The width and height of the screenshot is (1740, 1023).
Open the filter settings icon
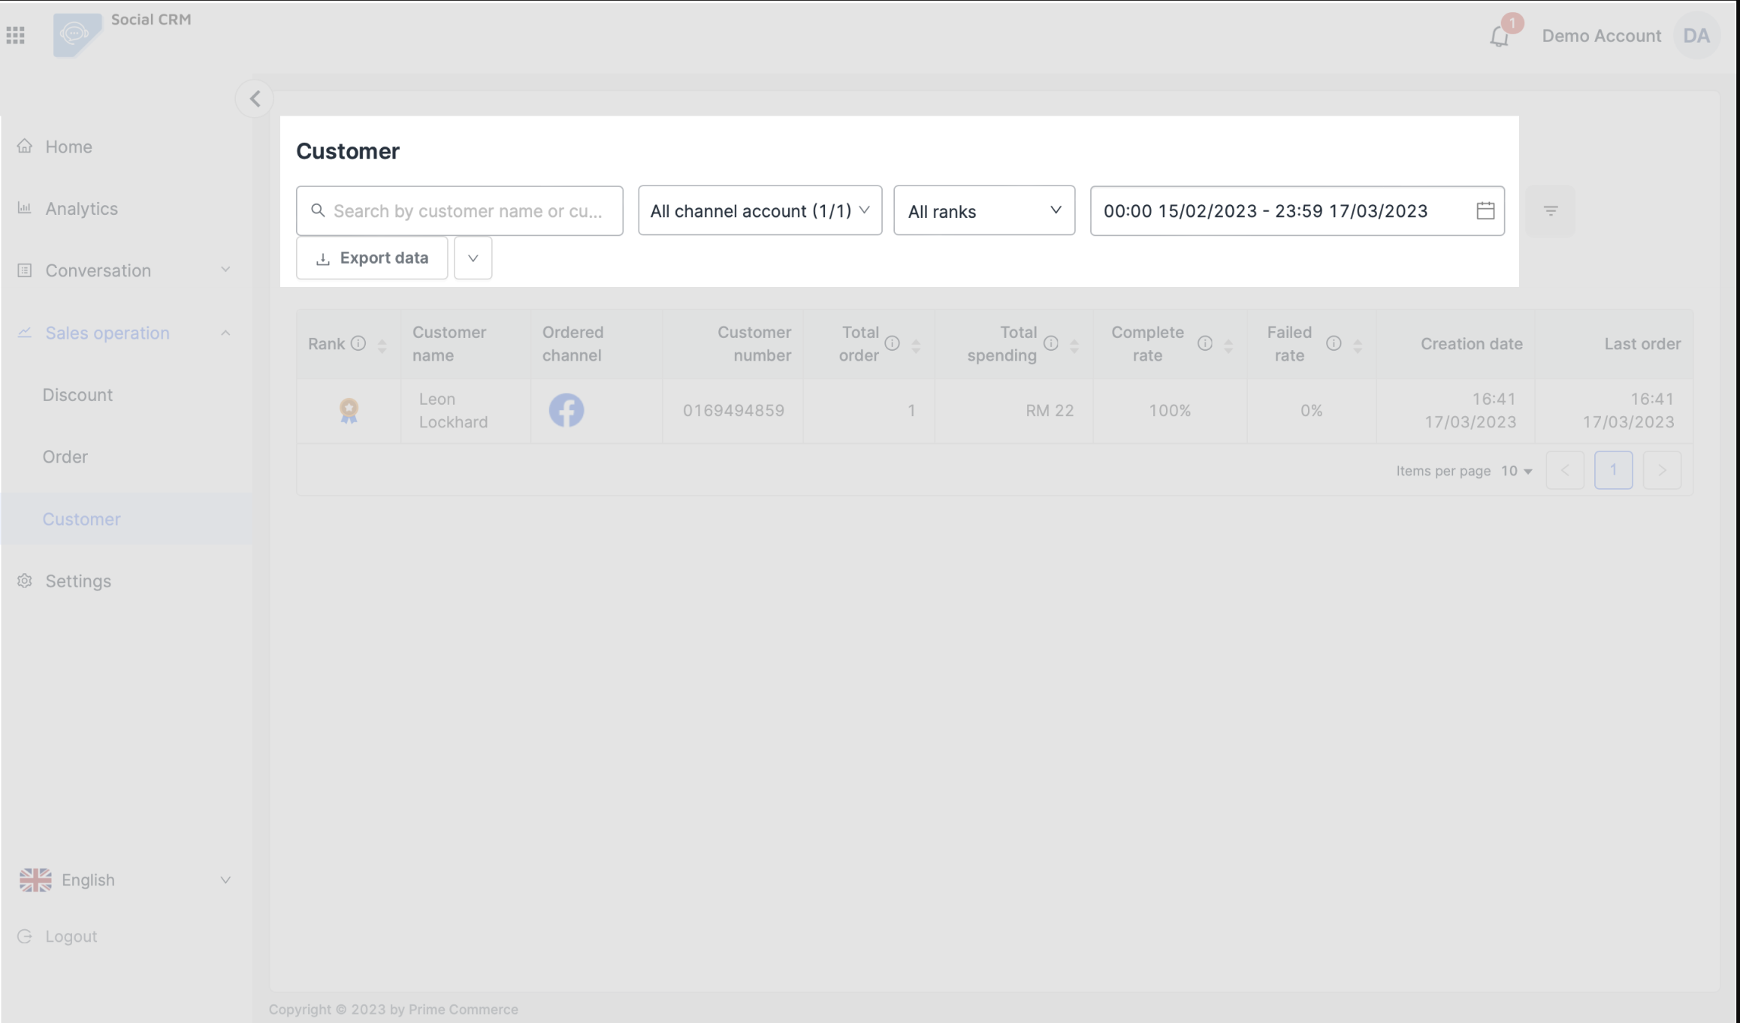[x=1551, y=211]
